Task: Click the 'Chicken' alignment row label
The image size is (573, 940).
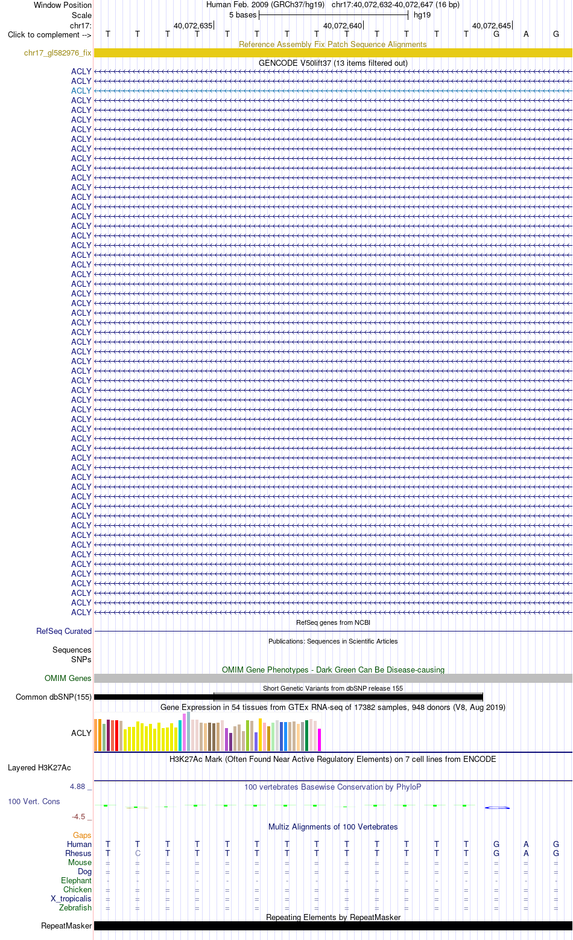Action: [x=78, y=890]
